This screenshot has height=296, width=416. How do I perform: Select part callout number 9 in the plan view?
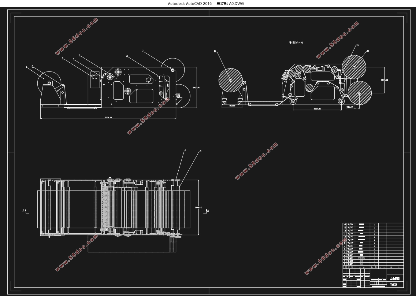pos(200,151)
